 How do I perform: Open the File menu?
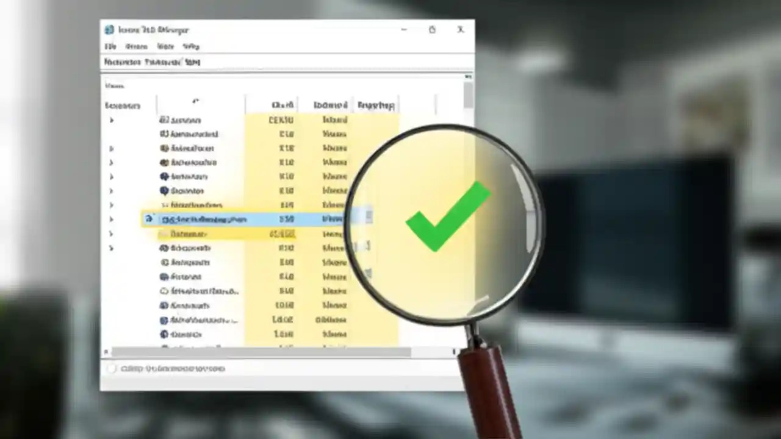click(x=110, y=46)
